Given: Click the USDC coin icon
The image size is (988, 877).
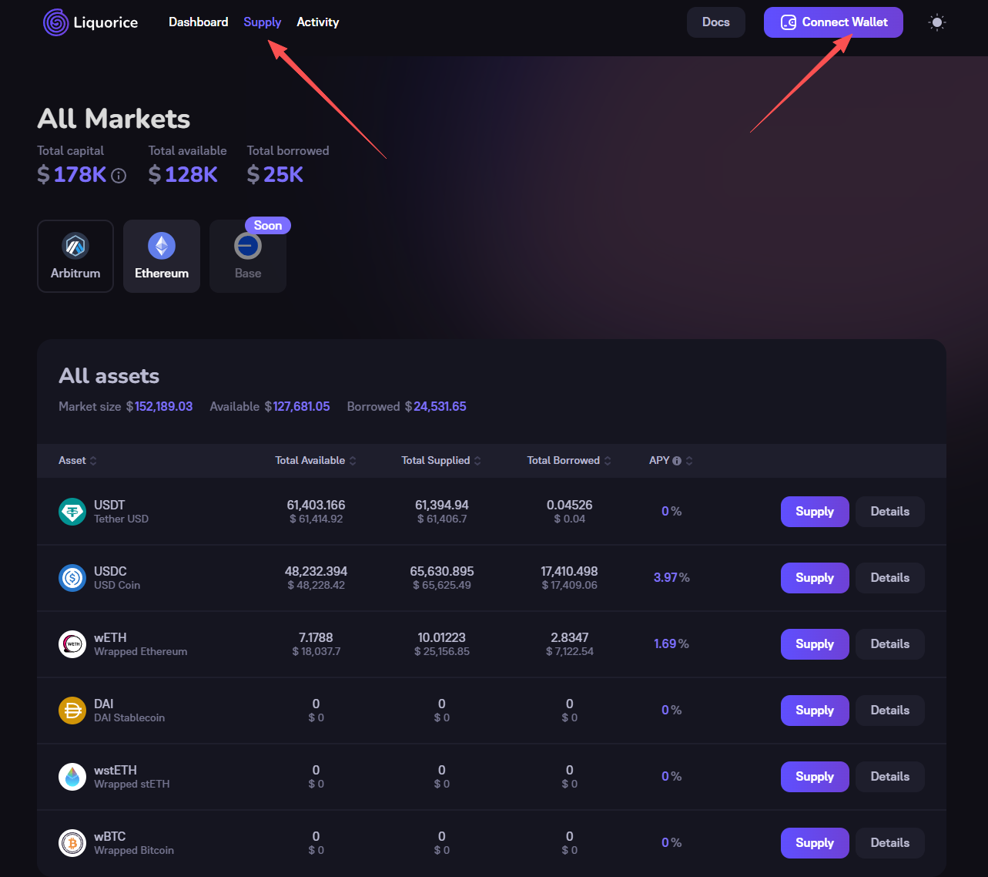Looking at the screenshot, I should (x=72, y=578).
